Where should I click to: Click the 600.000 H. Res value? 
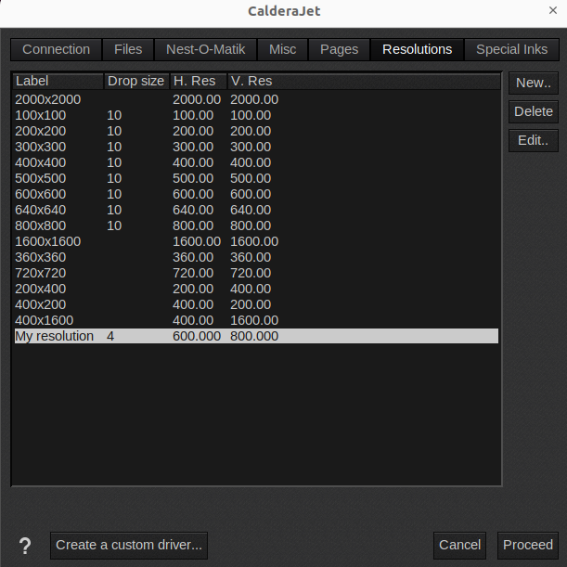coord(197,336)
